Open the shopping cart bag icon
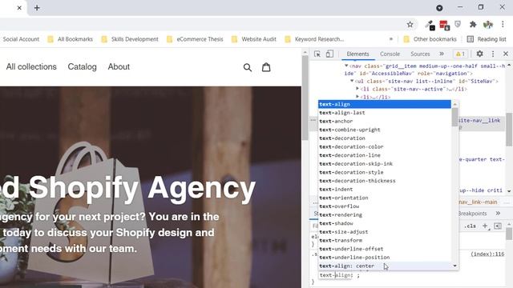 [266, 67]
